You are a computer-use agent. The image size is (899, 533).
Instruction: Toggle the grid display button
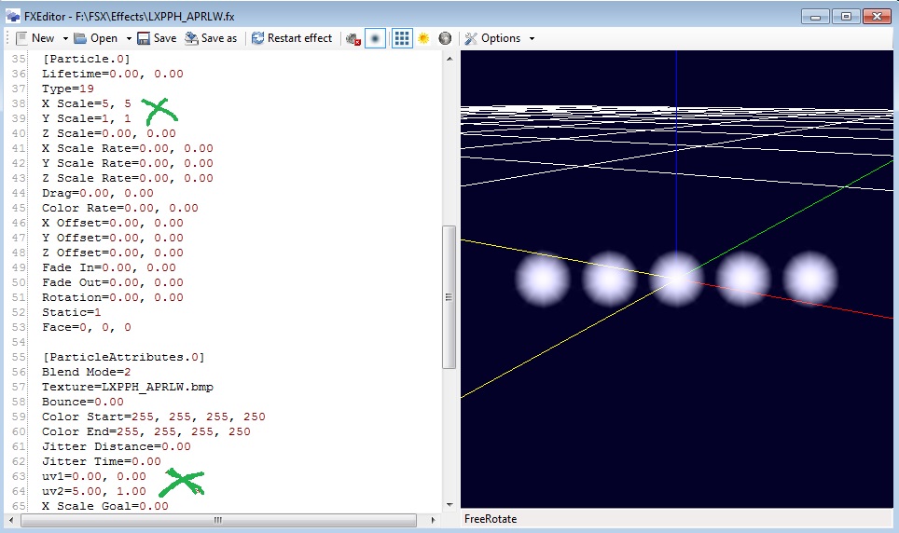point(402,38)
